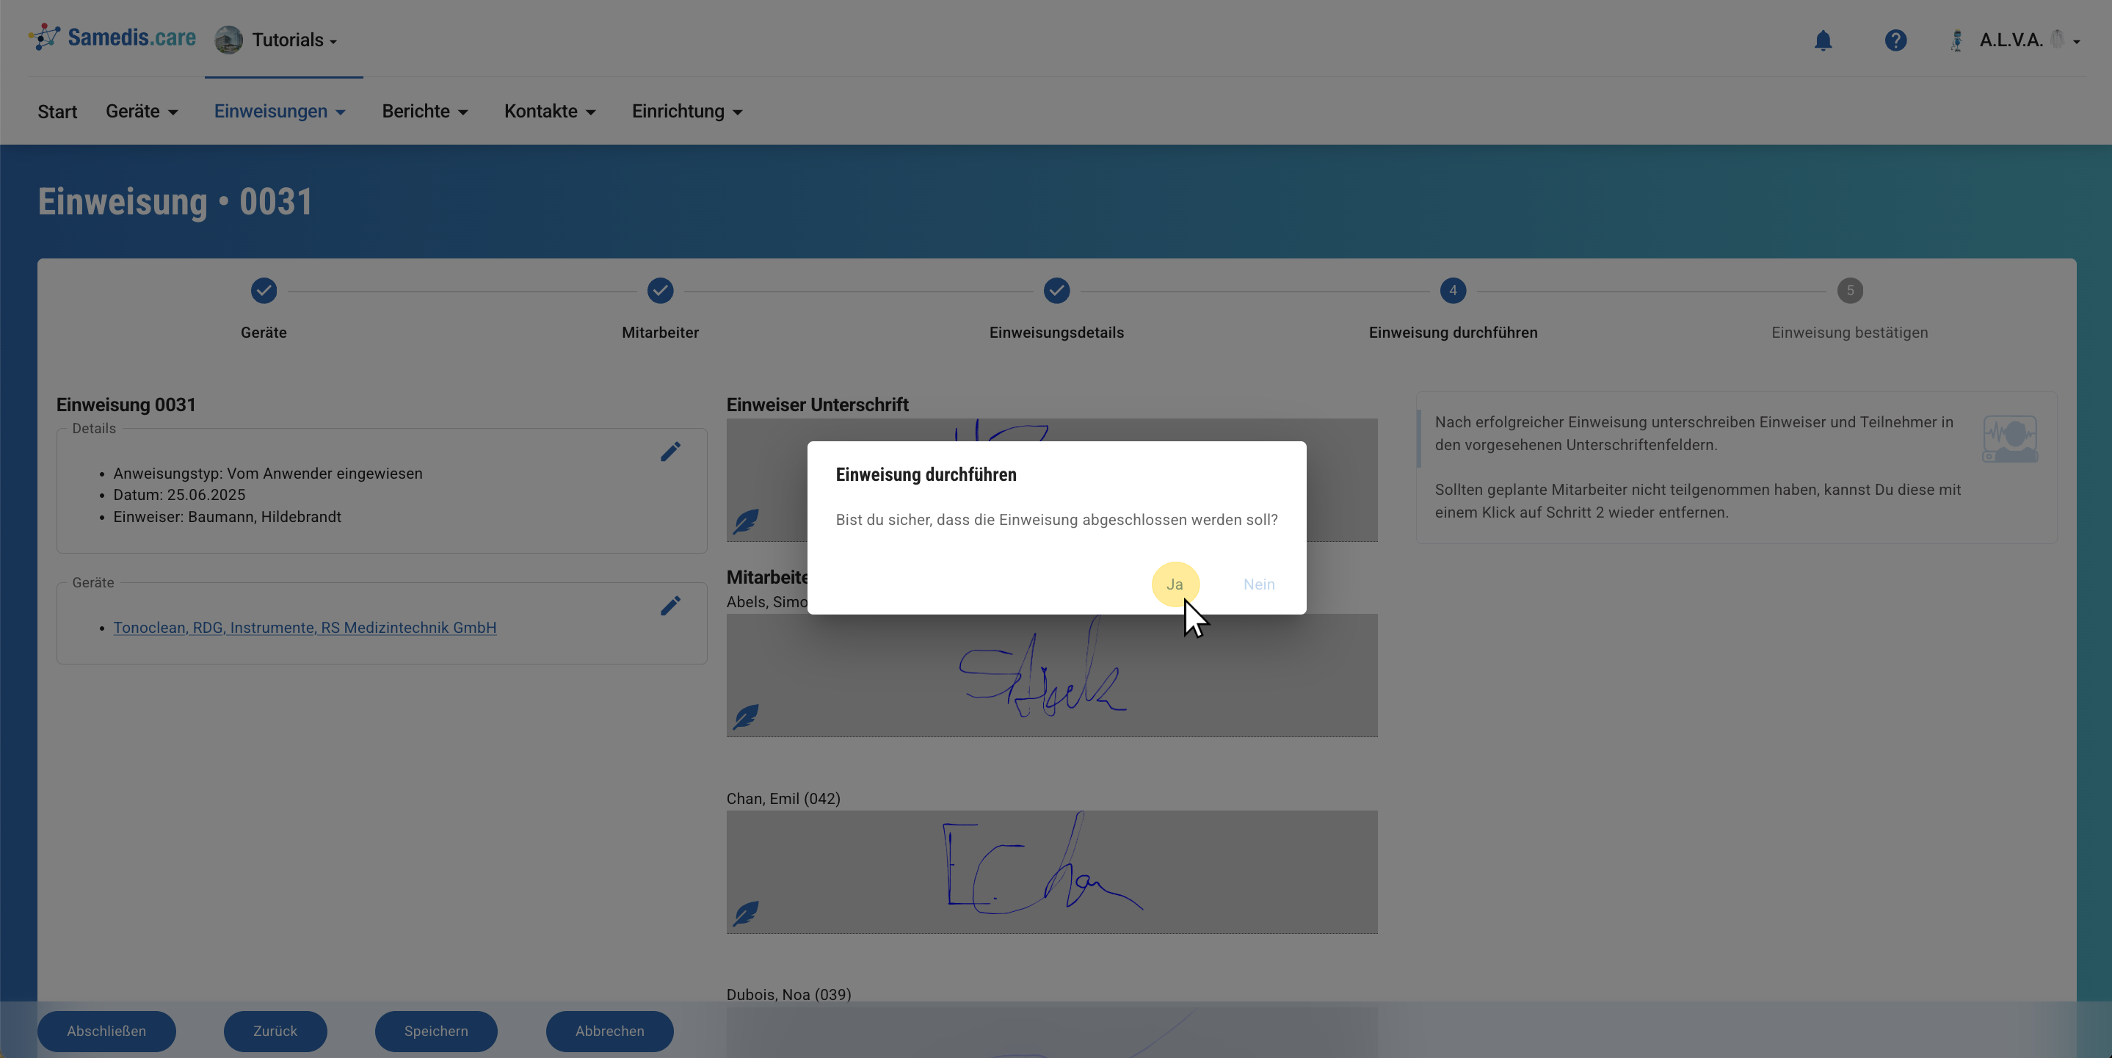Screen dimensions: 2112x1058
Task: Edit the Geräte section with pencil icon
Action: click(x=669, y=606)
